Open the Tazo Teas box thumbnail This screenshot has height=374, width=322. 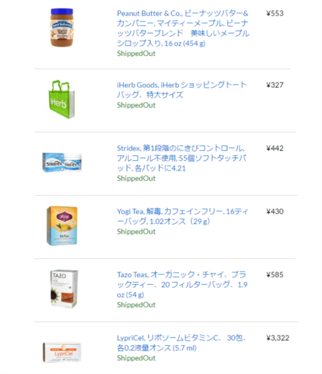coord(63,289)
